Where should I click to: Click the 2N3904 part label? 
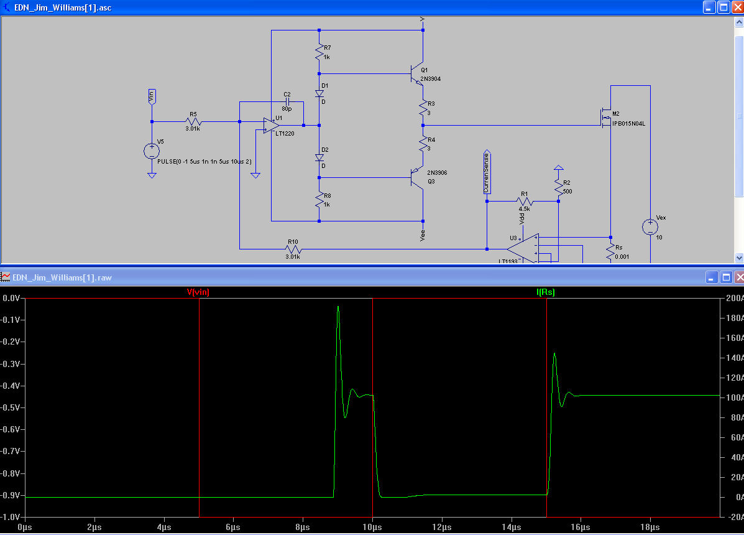(430, 79)
